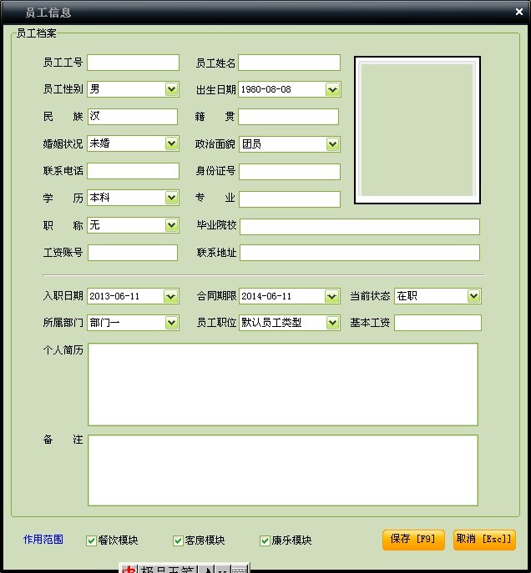Expand the 当前状态 dropdown
531x573 pixels.
pos(473,296)
